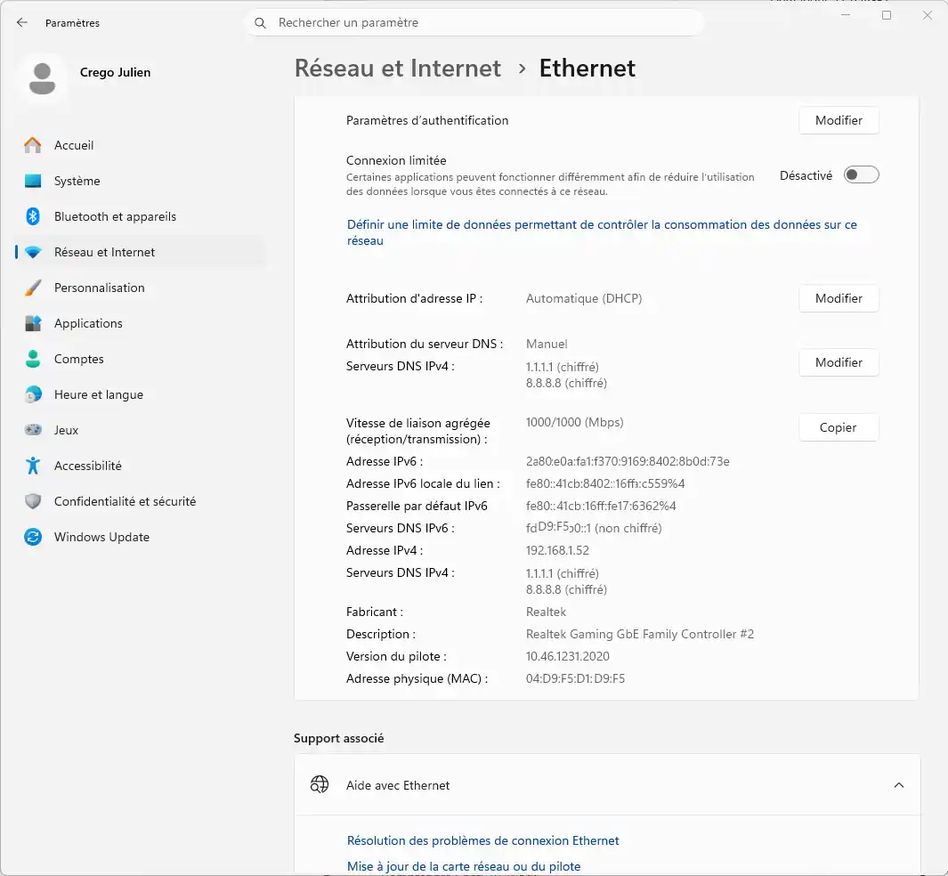Collapse the Aide avec Ethernet section
The image size is (948, 876).
898,785
